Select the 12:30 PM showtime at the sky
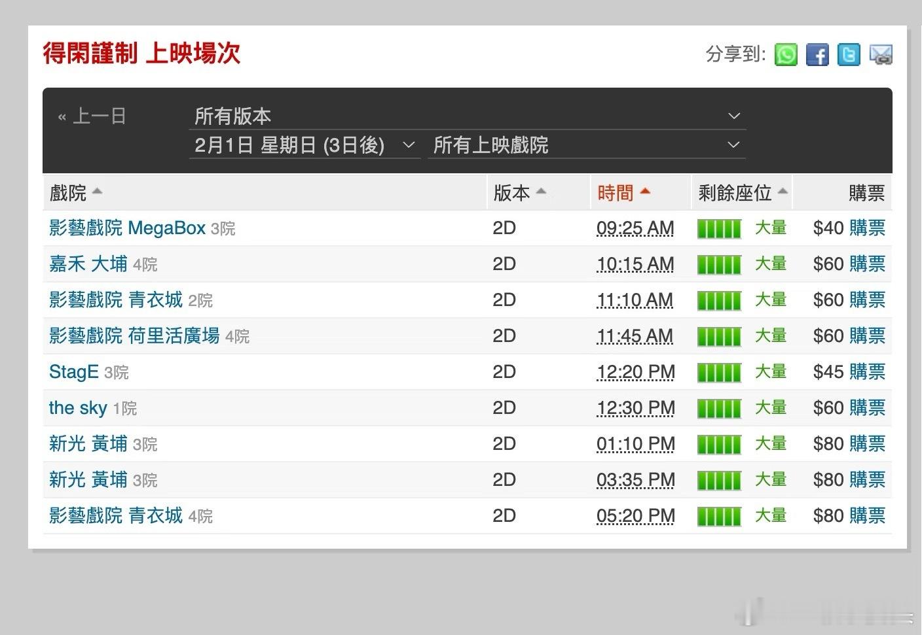 click(x=635, y=407)
